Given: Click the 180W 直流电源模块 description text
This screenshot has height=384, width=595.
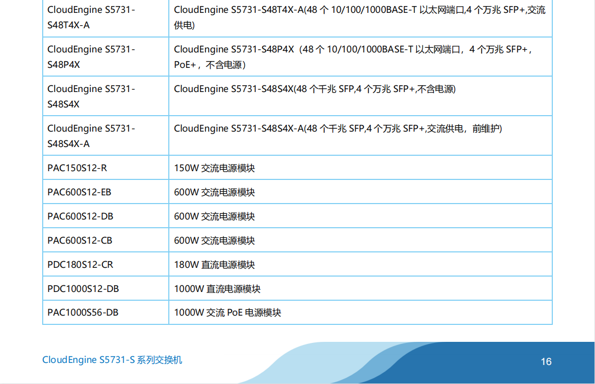Looking at the screenshot, I should (x=214, y=265).
